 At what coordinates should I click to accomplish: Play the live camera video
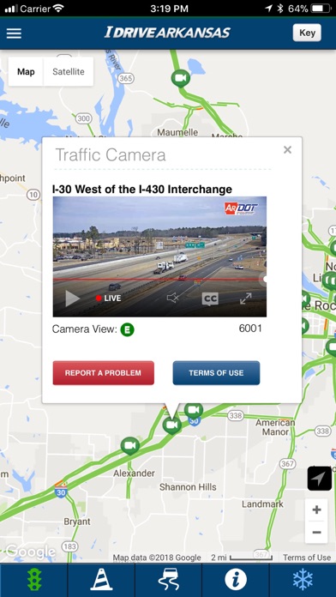point(72,298)
